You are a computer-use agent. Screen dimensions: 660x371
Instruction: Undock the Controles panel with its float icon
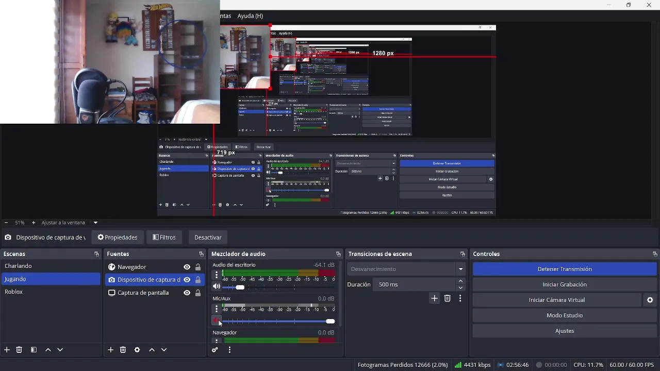coord(655,254)
